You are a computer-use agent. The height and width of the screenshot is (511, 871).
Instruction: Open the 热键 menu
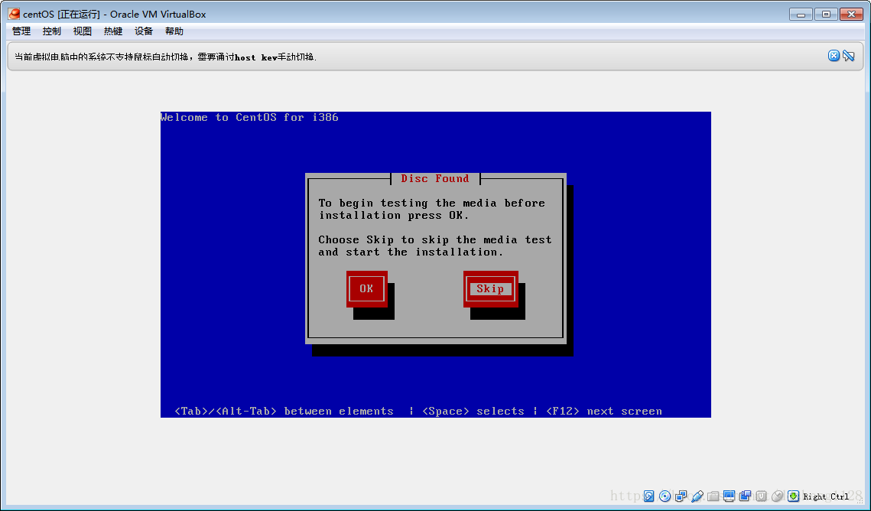(112, 31)
